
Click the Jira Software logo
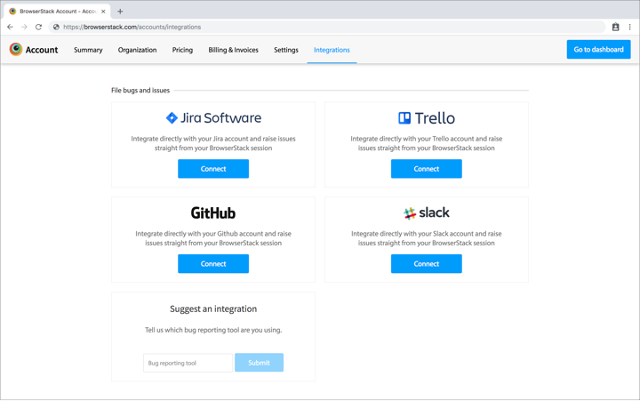pos(213,118)
